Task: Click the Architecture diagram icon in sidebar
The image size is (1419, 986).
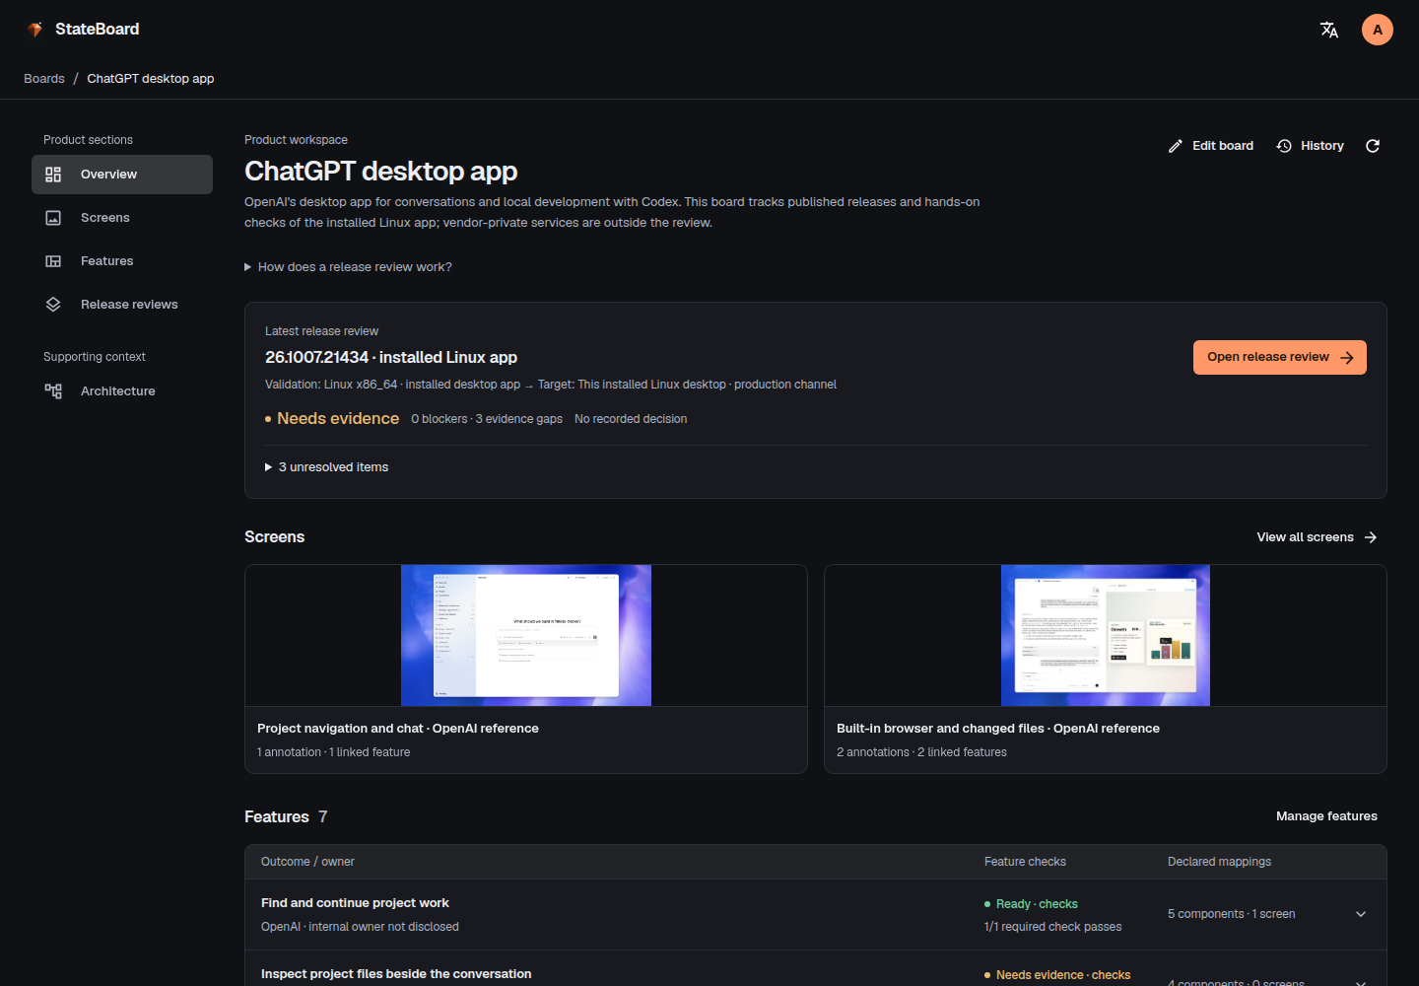Action: 53,391
